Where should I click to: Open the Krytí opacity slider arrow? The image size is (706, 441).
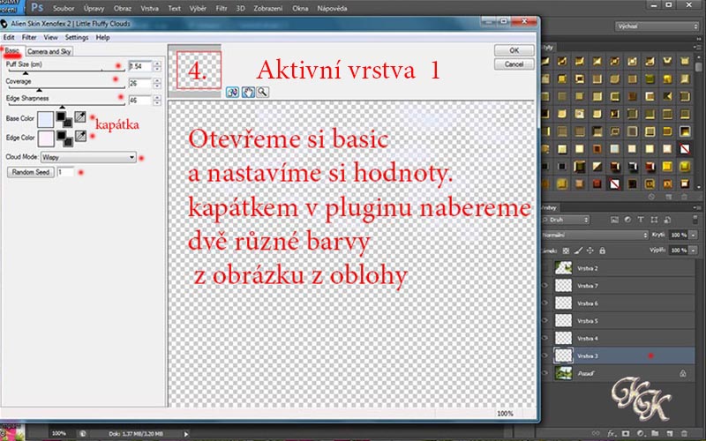click(x=694, y=235)
